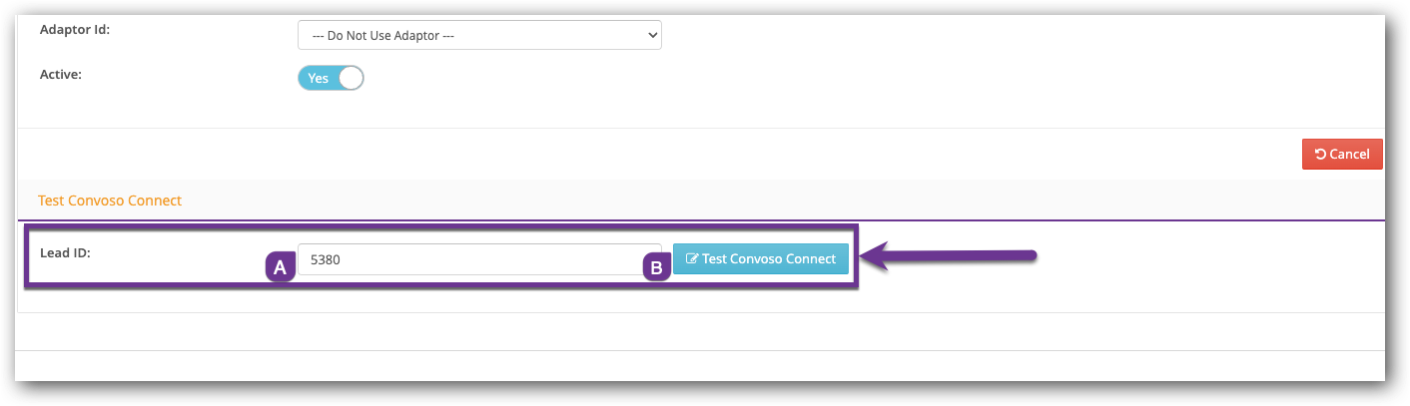1410x406 pixels.
Task: Click the undo arrow icon on Cancel button
Action: click(1320, 155)
